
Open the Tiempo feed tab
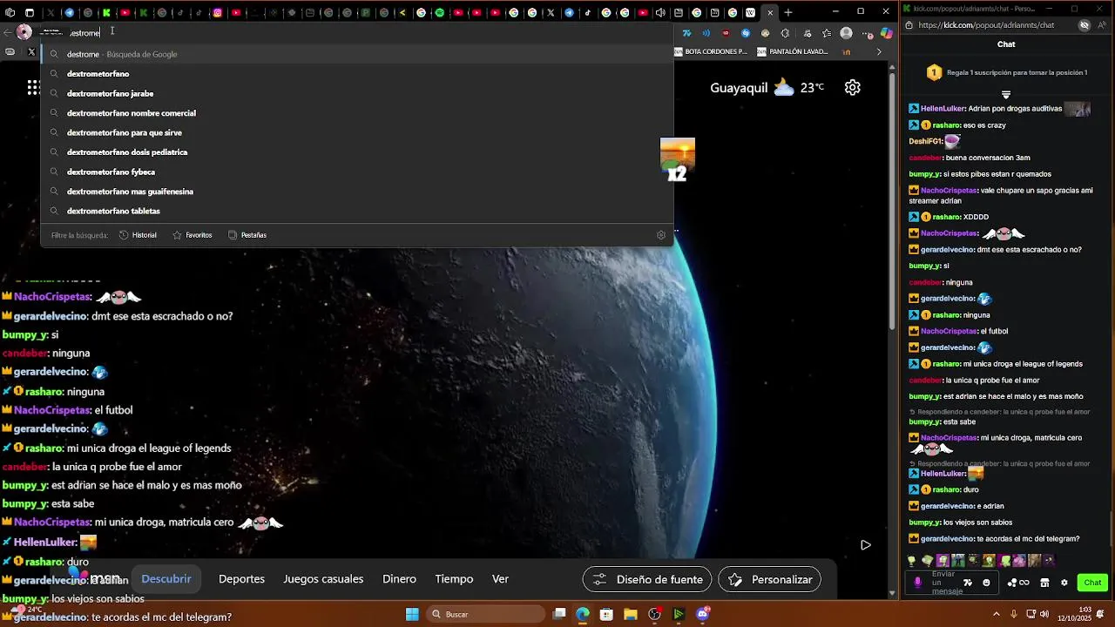coord(454,579)
